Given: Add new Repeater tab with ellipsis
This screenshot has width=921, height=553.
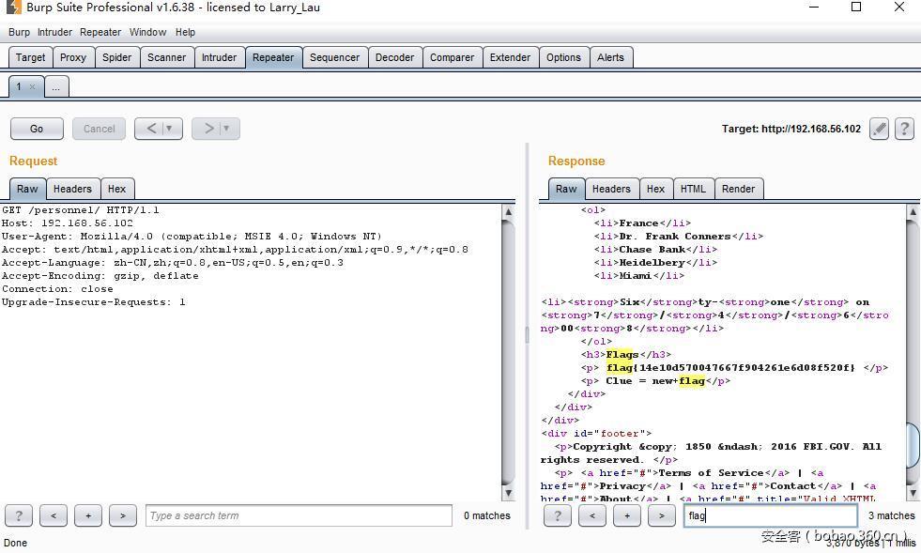Looking at the screenshot, I should point(55,87).
